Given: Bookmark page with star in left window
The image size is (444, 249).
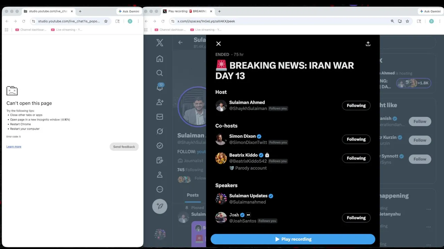Looking at the screenshot, I should 106,21.
